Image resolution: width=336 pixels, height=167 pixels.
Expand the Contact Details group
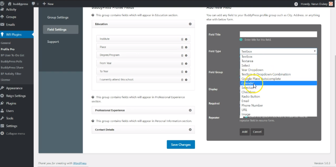click(190, 130)
